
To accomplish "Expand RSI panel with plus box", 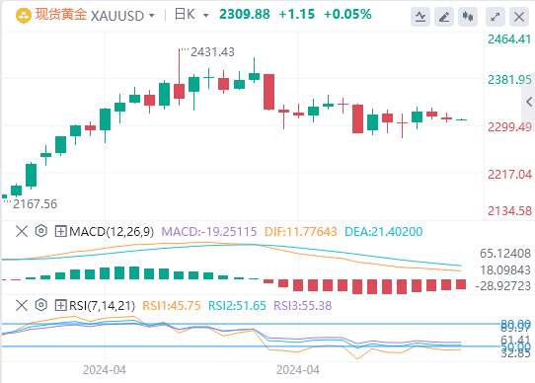I will tap(60, 305).
